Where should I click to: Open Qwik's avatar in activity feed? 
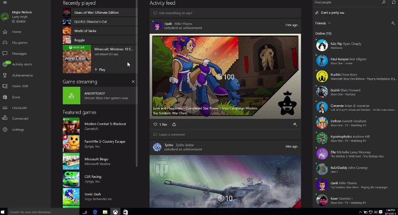pos(157,26)
